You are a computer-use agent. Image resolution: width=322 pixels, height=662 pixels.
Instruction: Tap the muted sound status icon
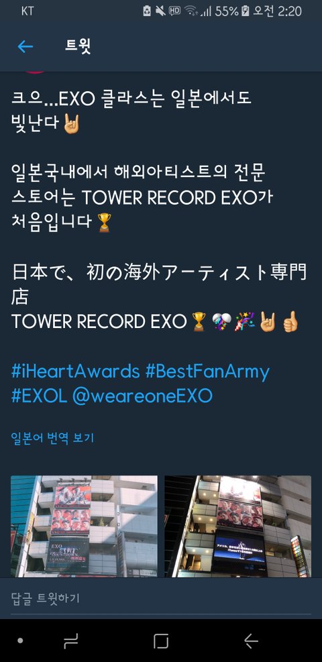160,11
